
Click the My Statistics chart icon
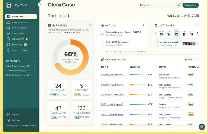coord(49,25)
